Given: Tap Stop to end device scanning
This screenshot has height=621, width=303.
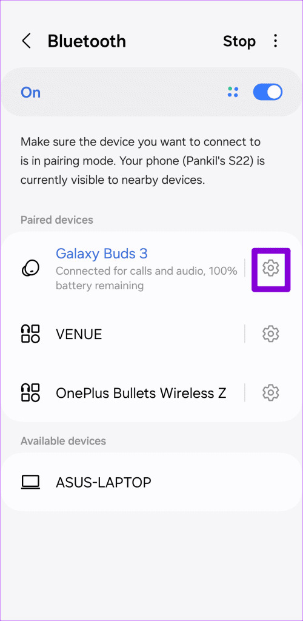Looking at the screenshot, I should (x=239, y=41).
